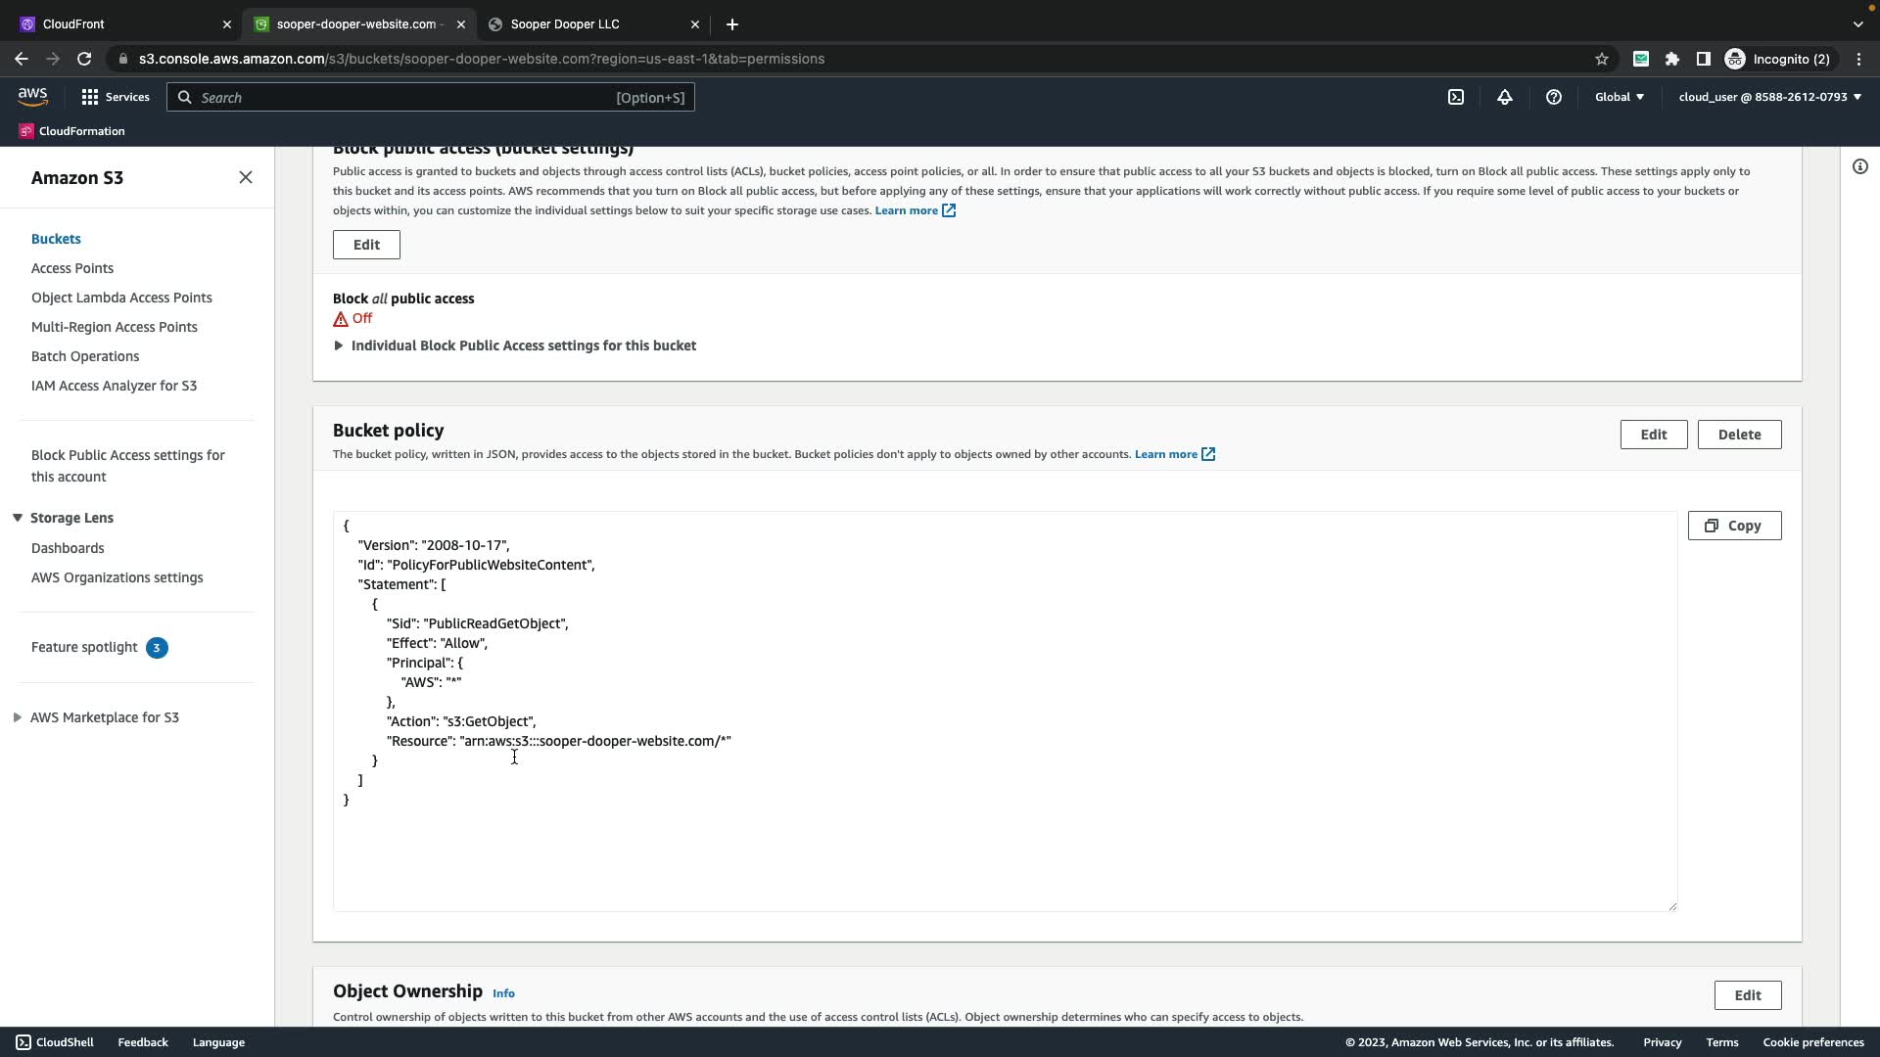
Task: Open the cloud_user account menu
Action: (1769, 97)
